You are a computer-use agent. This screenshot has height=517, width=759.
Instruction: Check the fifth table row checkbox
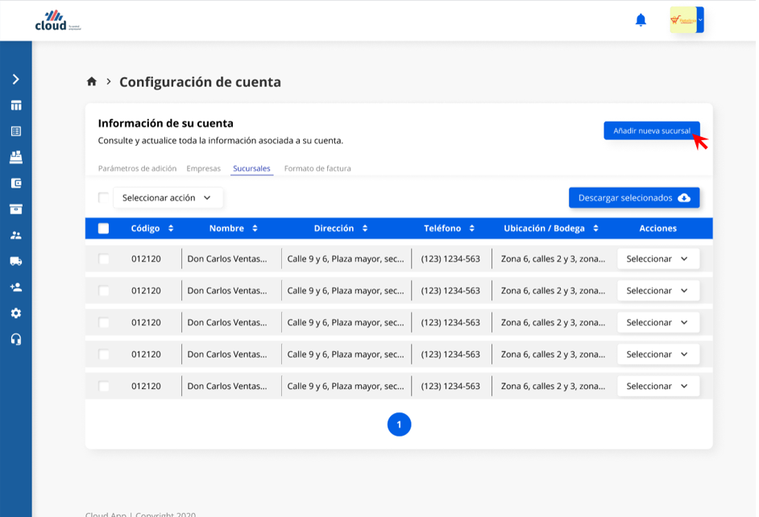(104, 386)
